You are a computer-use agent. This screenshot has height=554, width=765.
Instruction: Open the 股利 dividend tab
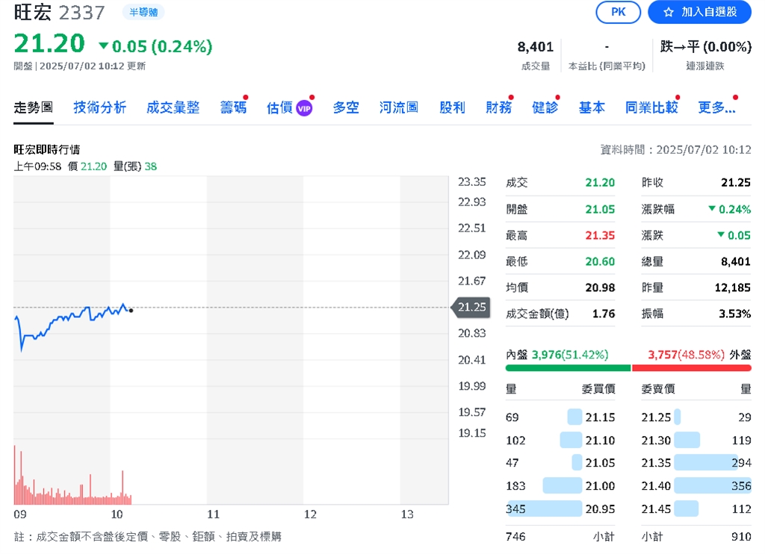(452, 107)
